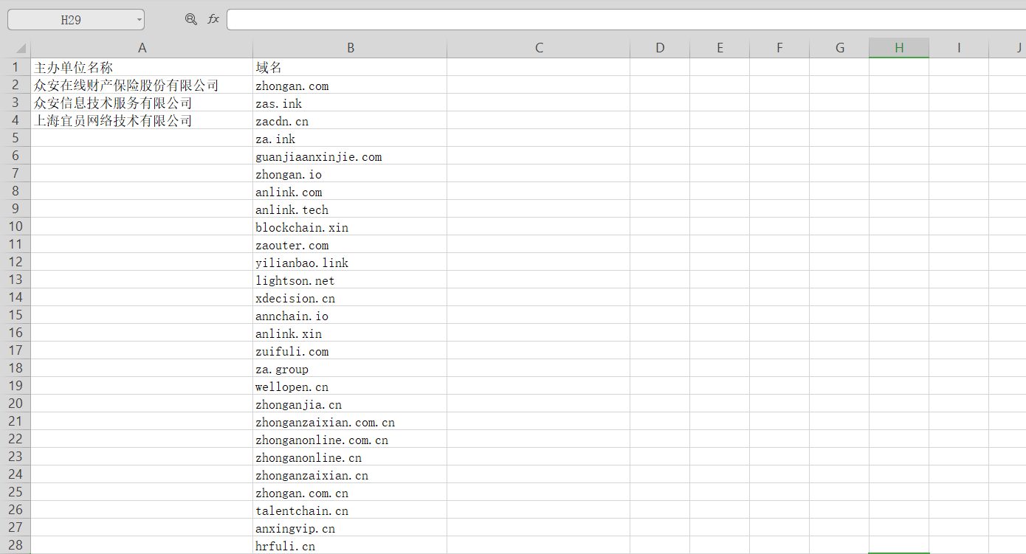Click the 域名 header cell
The image size is (1026, 554).
350,67
